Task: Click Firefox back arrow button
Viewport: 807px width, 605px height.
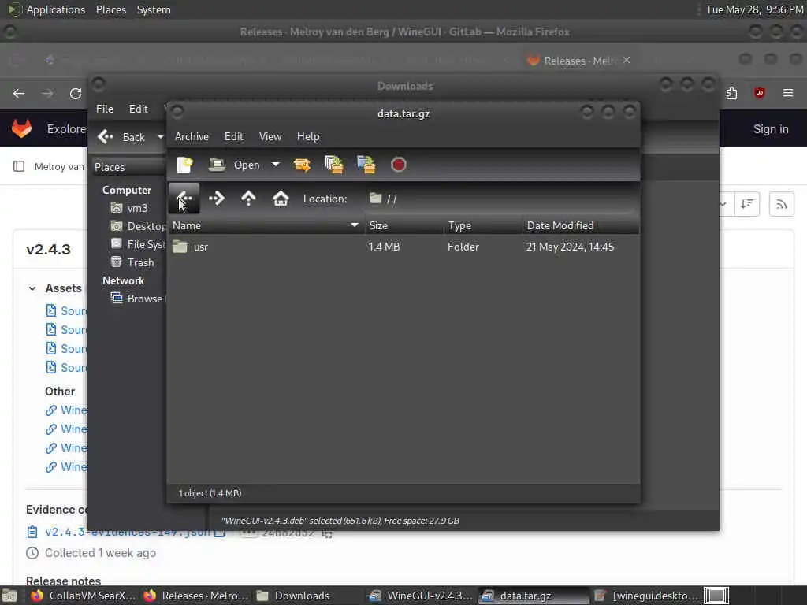Action: pyautogui.click(x=19, y=94)
